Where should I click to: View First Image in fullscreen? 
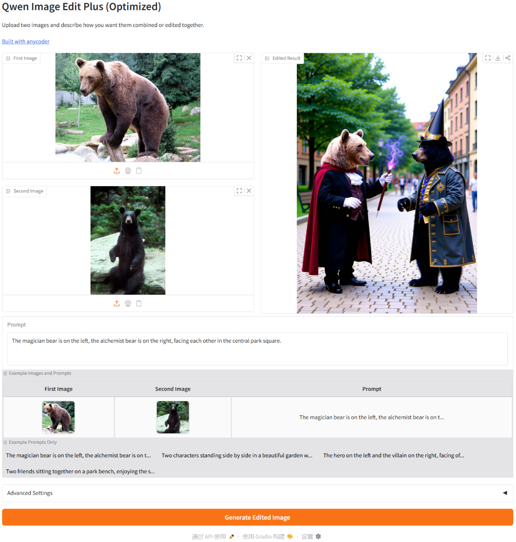point(239,58)
